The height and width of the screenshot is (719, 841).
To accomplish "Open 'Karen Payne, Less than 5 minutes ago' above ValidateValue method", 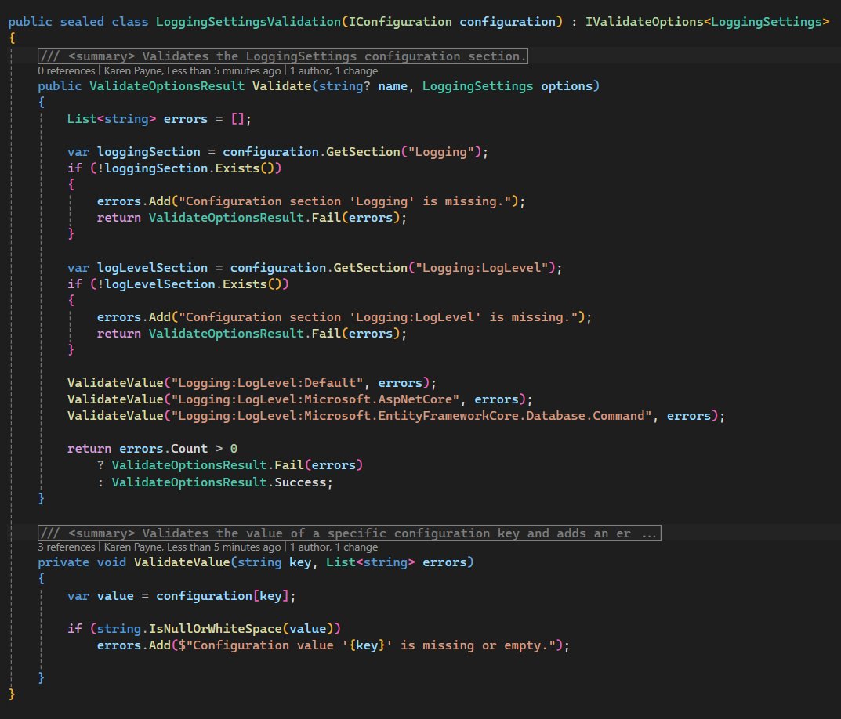I will (x=192, y=547).
